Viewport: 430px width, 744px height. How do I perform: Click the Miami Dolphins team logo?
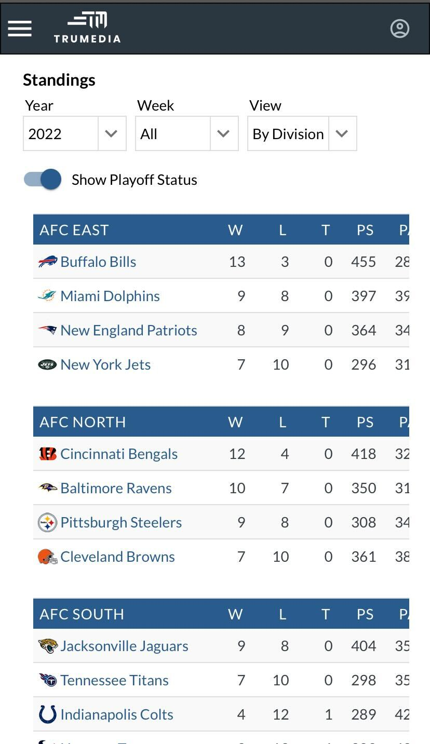tap(48, 296)
